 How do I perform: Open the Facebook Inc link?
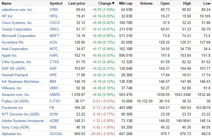pos(12,108)
